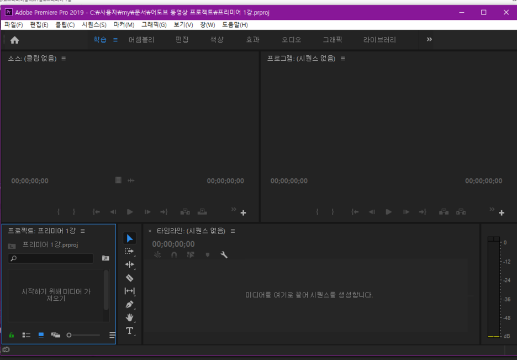Viewport: 517px width, 360px height.
Task: Expand workspace overflow chevrons
Action: click(429, 39)
